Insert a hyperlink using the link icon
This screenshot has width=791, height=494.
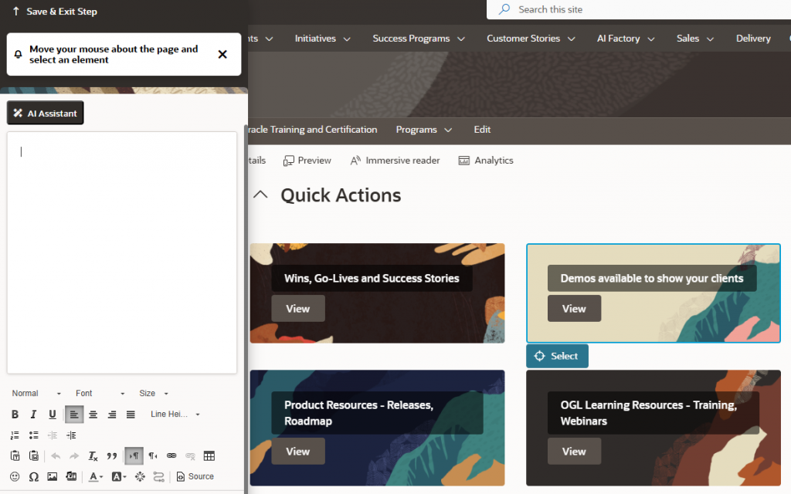171,455
